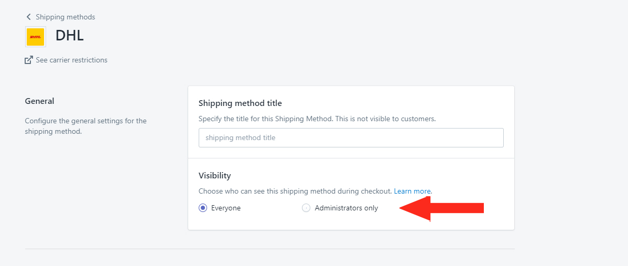Viewport: 628px width, 266px height.
Task: Focus the shipping method title field
Action: [x=351, y=138]
